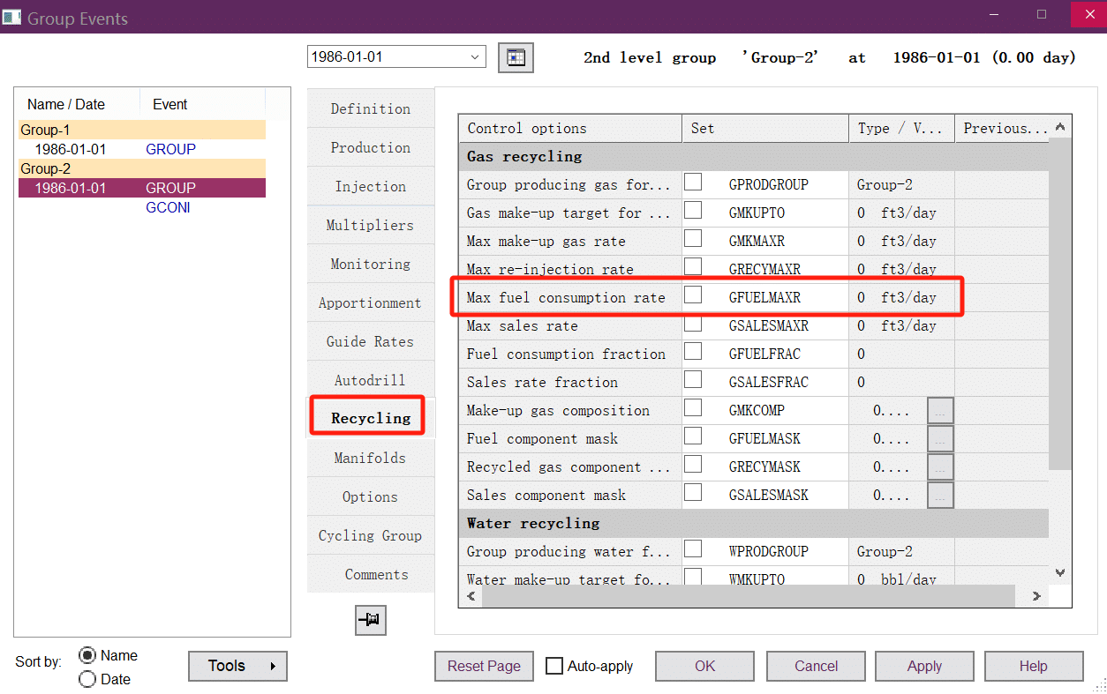This screenshot has height=694, width=1107.
Task: Select the GCONI event under Group-2
Action: [x=168, y=208]
